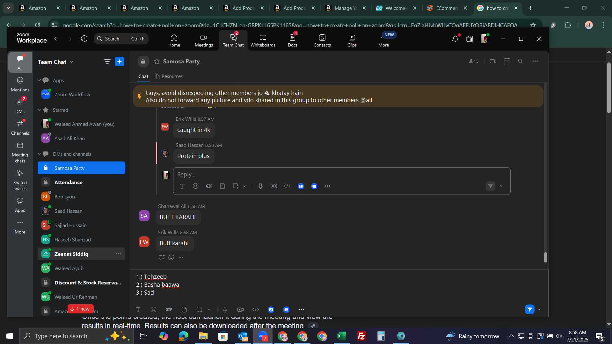Expand Team Chat header dropdown
The image size is (612, 344).
(71, 62)
